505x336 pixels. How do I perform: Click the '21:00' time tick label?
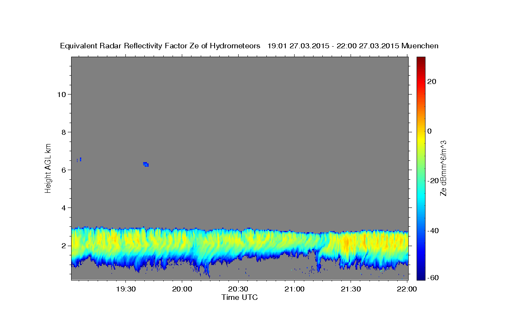pyautogui.click(x=295, y=289)
